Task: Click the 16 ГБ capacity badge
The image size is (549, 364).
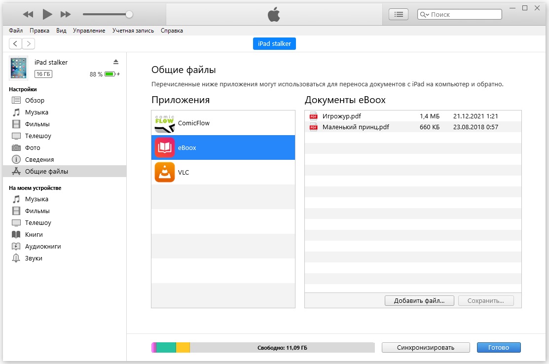Action: click(43, 74)
